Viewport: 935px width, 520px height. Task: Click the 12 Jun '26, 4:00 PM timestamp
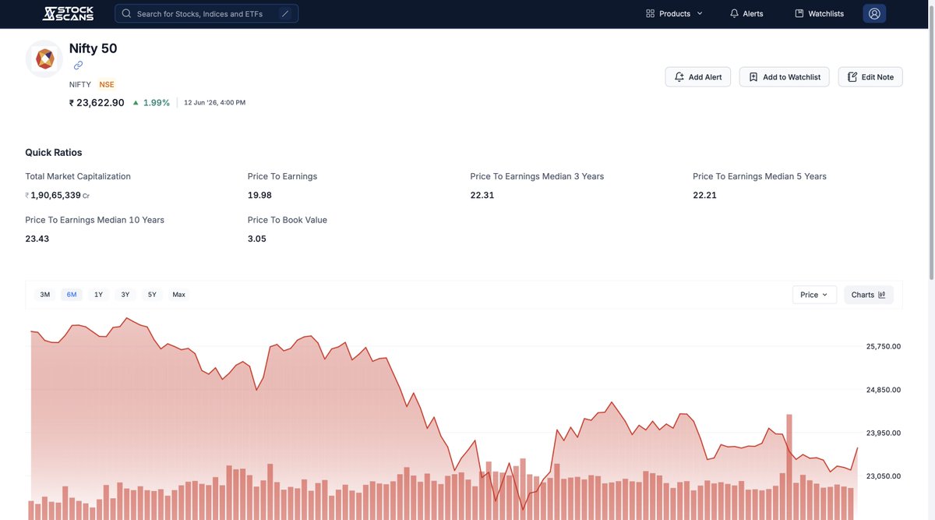[x=214, y=102]
